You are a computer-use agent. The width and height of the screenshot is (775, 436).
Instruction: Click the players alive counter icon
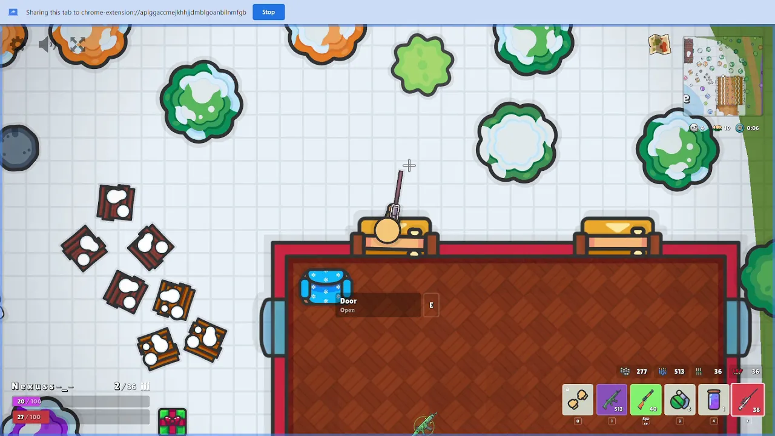717,128
